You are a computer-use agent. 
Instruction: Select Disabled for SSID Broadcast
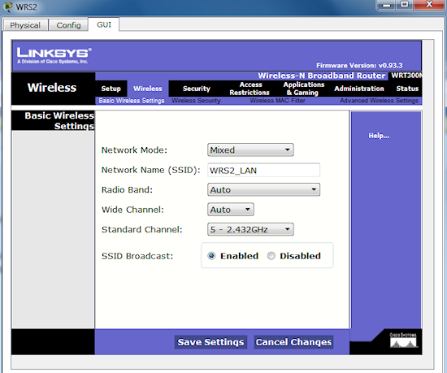point(271,256)
